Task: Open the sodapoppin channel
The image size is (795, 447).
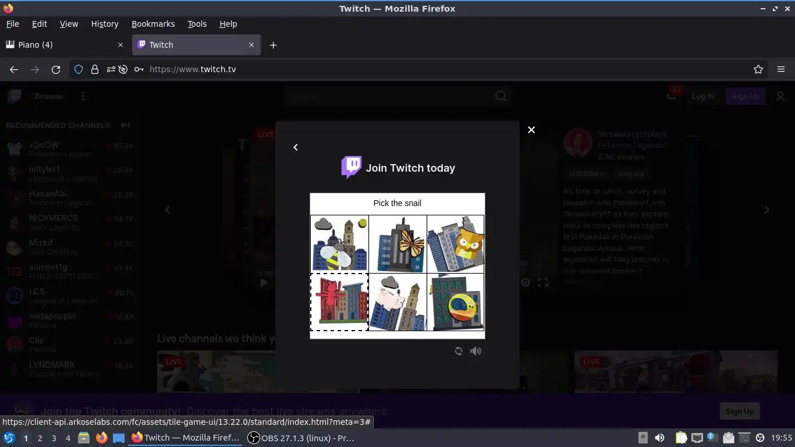Action: (70, 320)
